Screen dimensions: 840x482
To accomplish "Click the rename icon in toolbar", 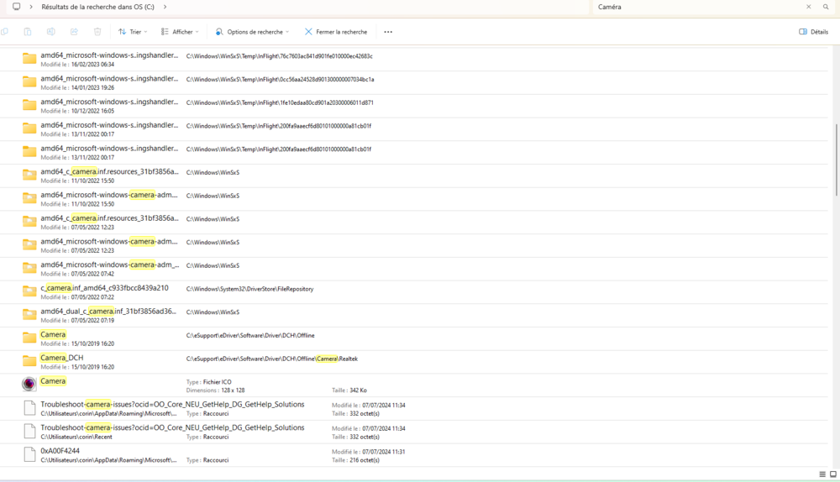I will 51,32.
